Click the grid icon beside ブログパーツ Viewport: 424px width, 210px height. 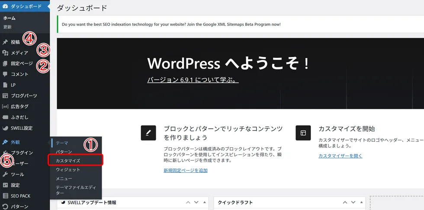5,96
